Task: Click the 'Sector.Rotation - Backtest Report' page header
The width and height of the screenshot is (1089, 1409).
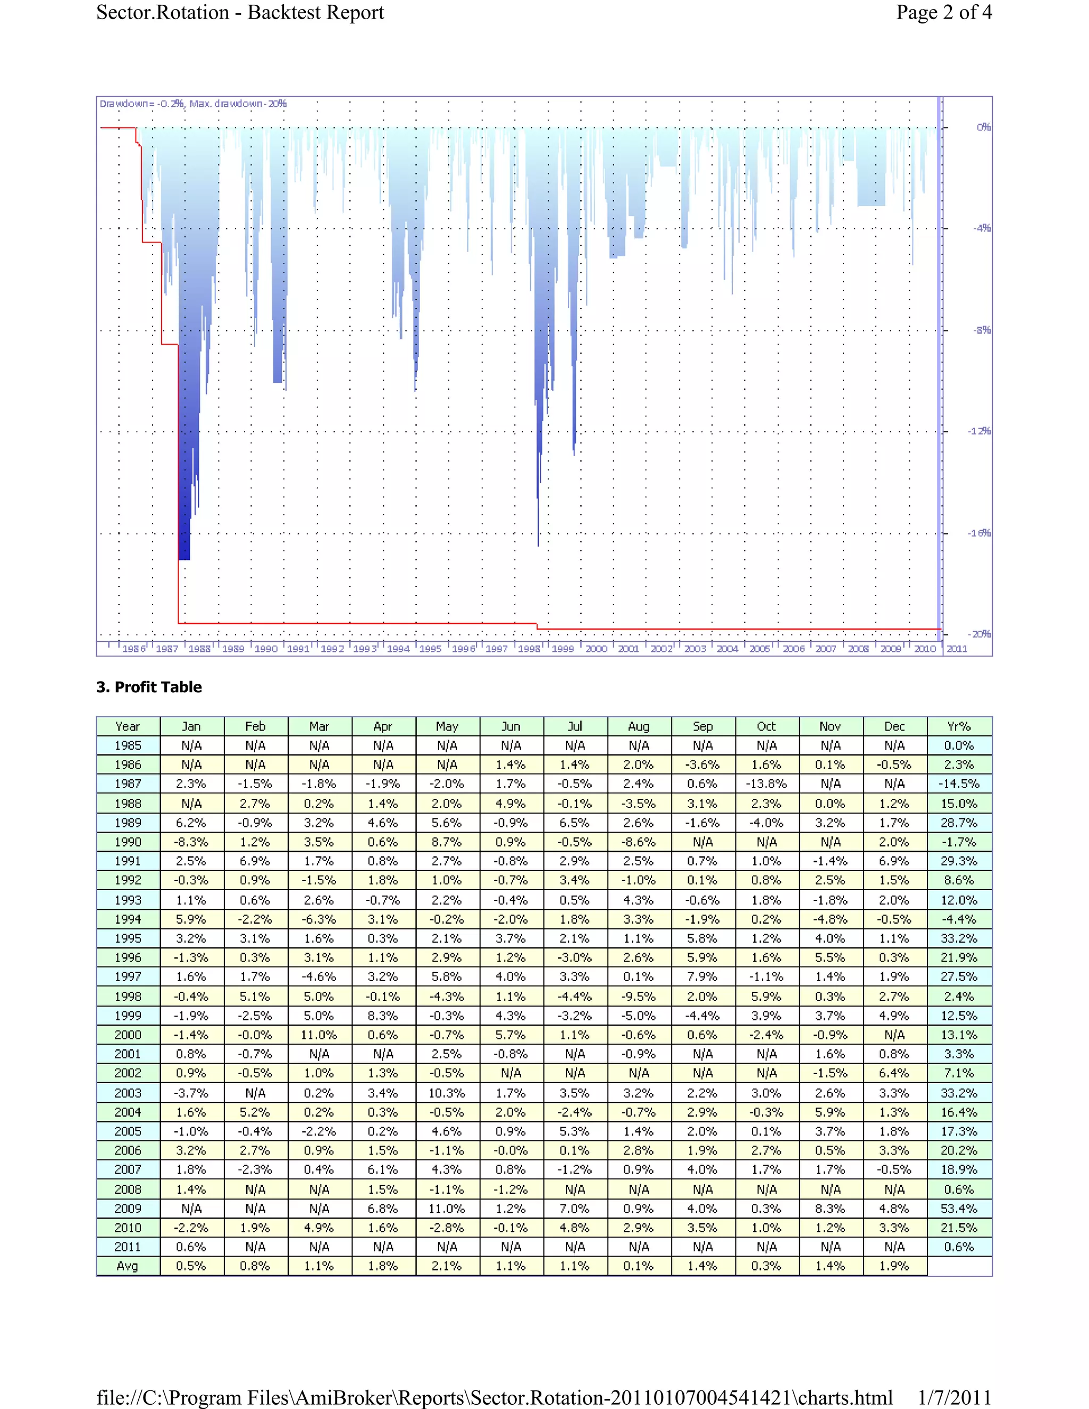Action: [240, 13]
